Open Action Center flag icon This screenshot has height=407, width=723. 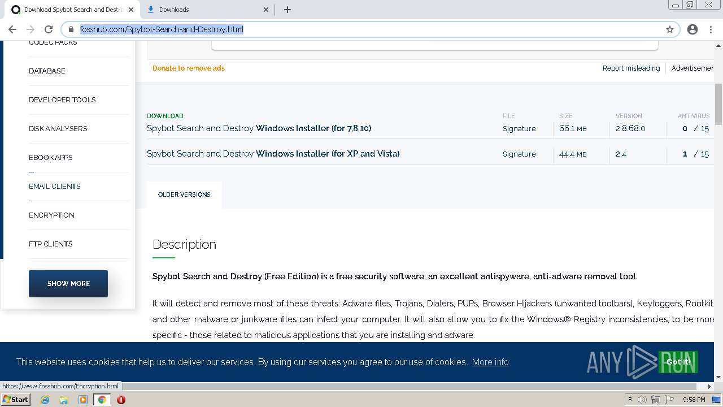coord(669,400)
